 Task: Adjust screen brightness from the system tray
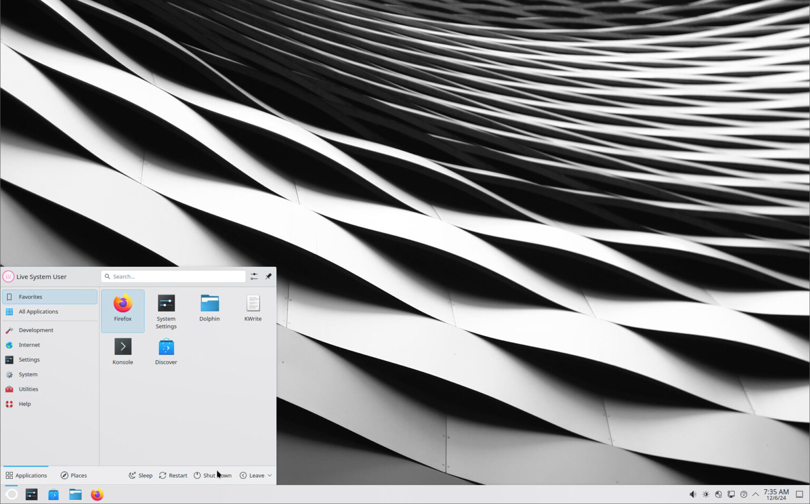coord(706,494)
